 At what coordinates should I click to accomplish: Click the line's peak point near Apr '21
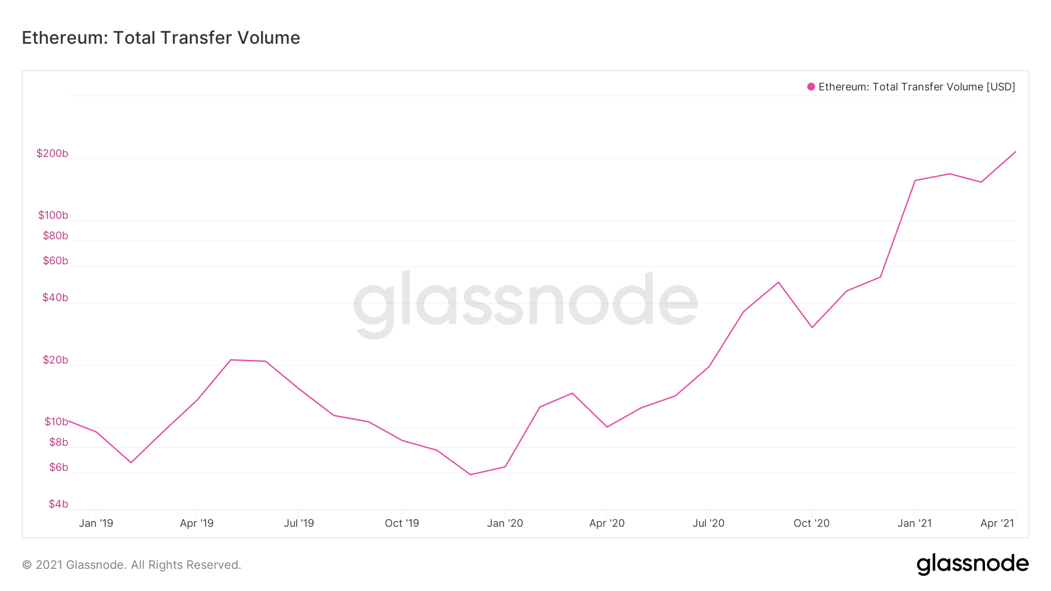(1015, 152)
